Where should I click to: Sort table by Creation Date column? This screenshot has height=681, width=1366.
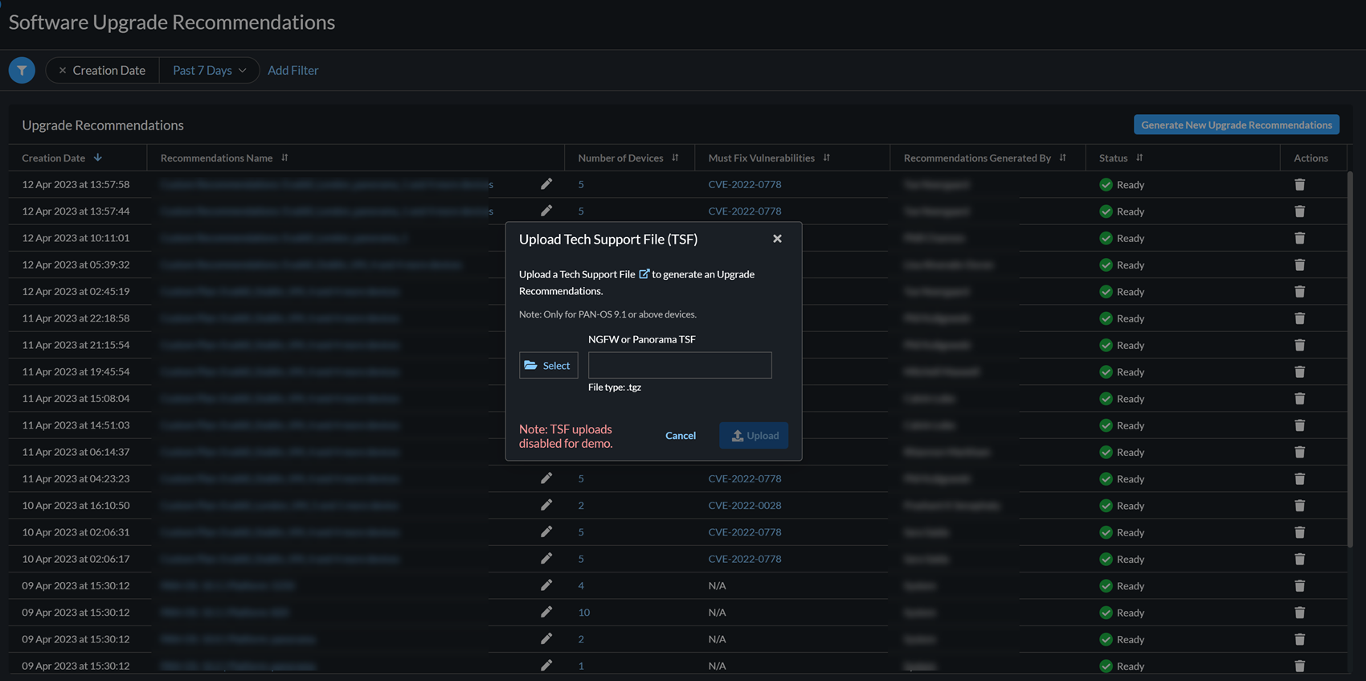click(97, 158)
